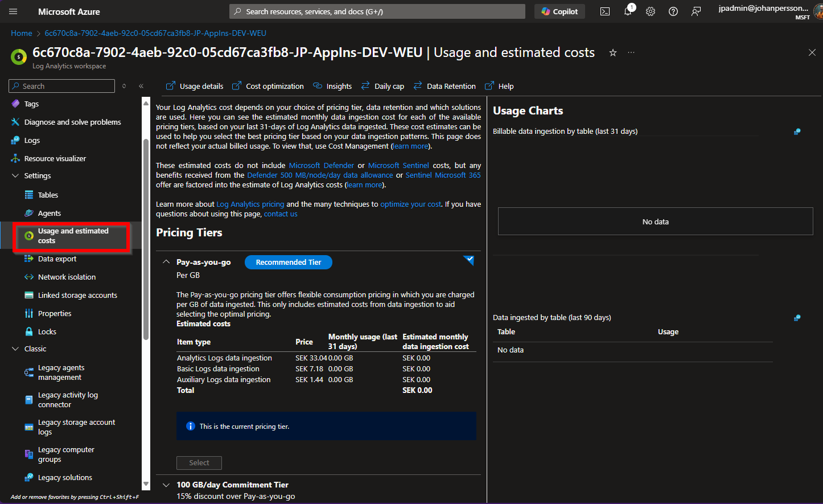Image resolution: width=823 pixels, height=504 pixels.
Task: Follow the contact us link
Action: [281, 214]
